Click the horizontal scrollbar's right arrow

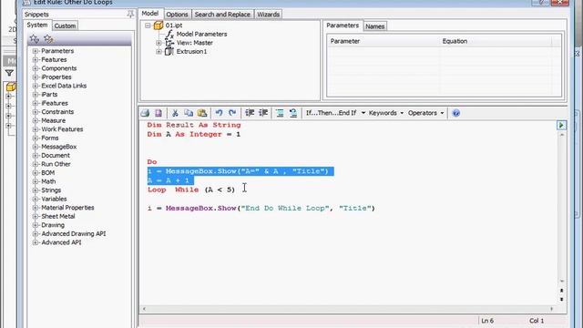(x=552, y=309)
